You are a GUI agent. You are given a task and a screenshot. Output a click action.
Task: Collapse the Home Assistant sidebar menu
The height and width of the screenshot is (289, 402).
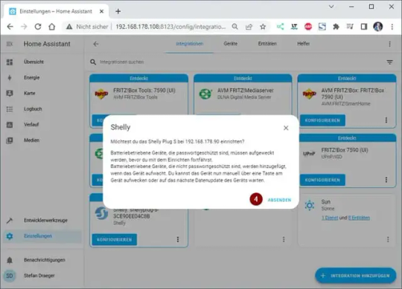9,44
